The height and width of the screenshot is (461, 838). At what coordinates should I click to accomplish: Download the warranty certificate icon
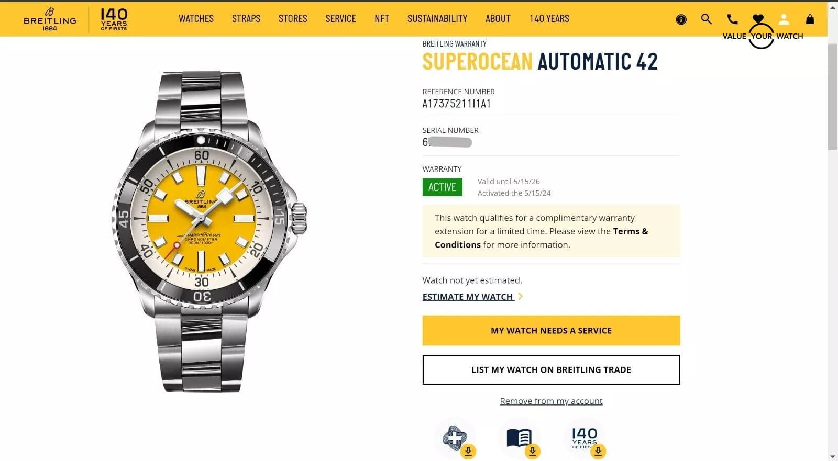[455, 438]
